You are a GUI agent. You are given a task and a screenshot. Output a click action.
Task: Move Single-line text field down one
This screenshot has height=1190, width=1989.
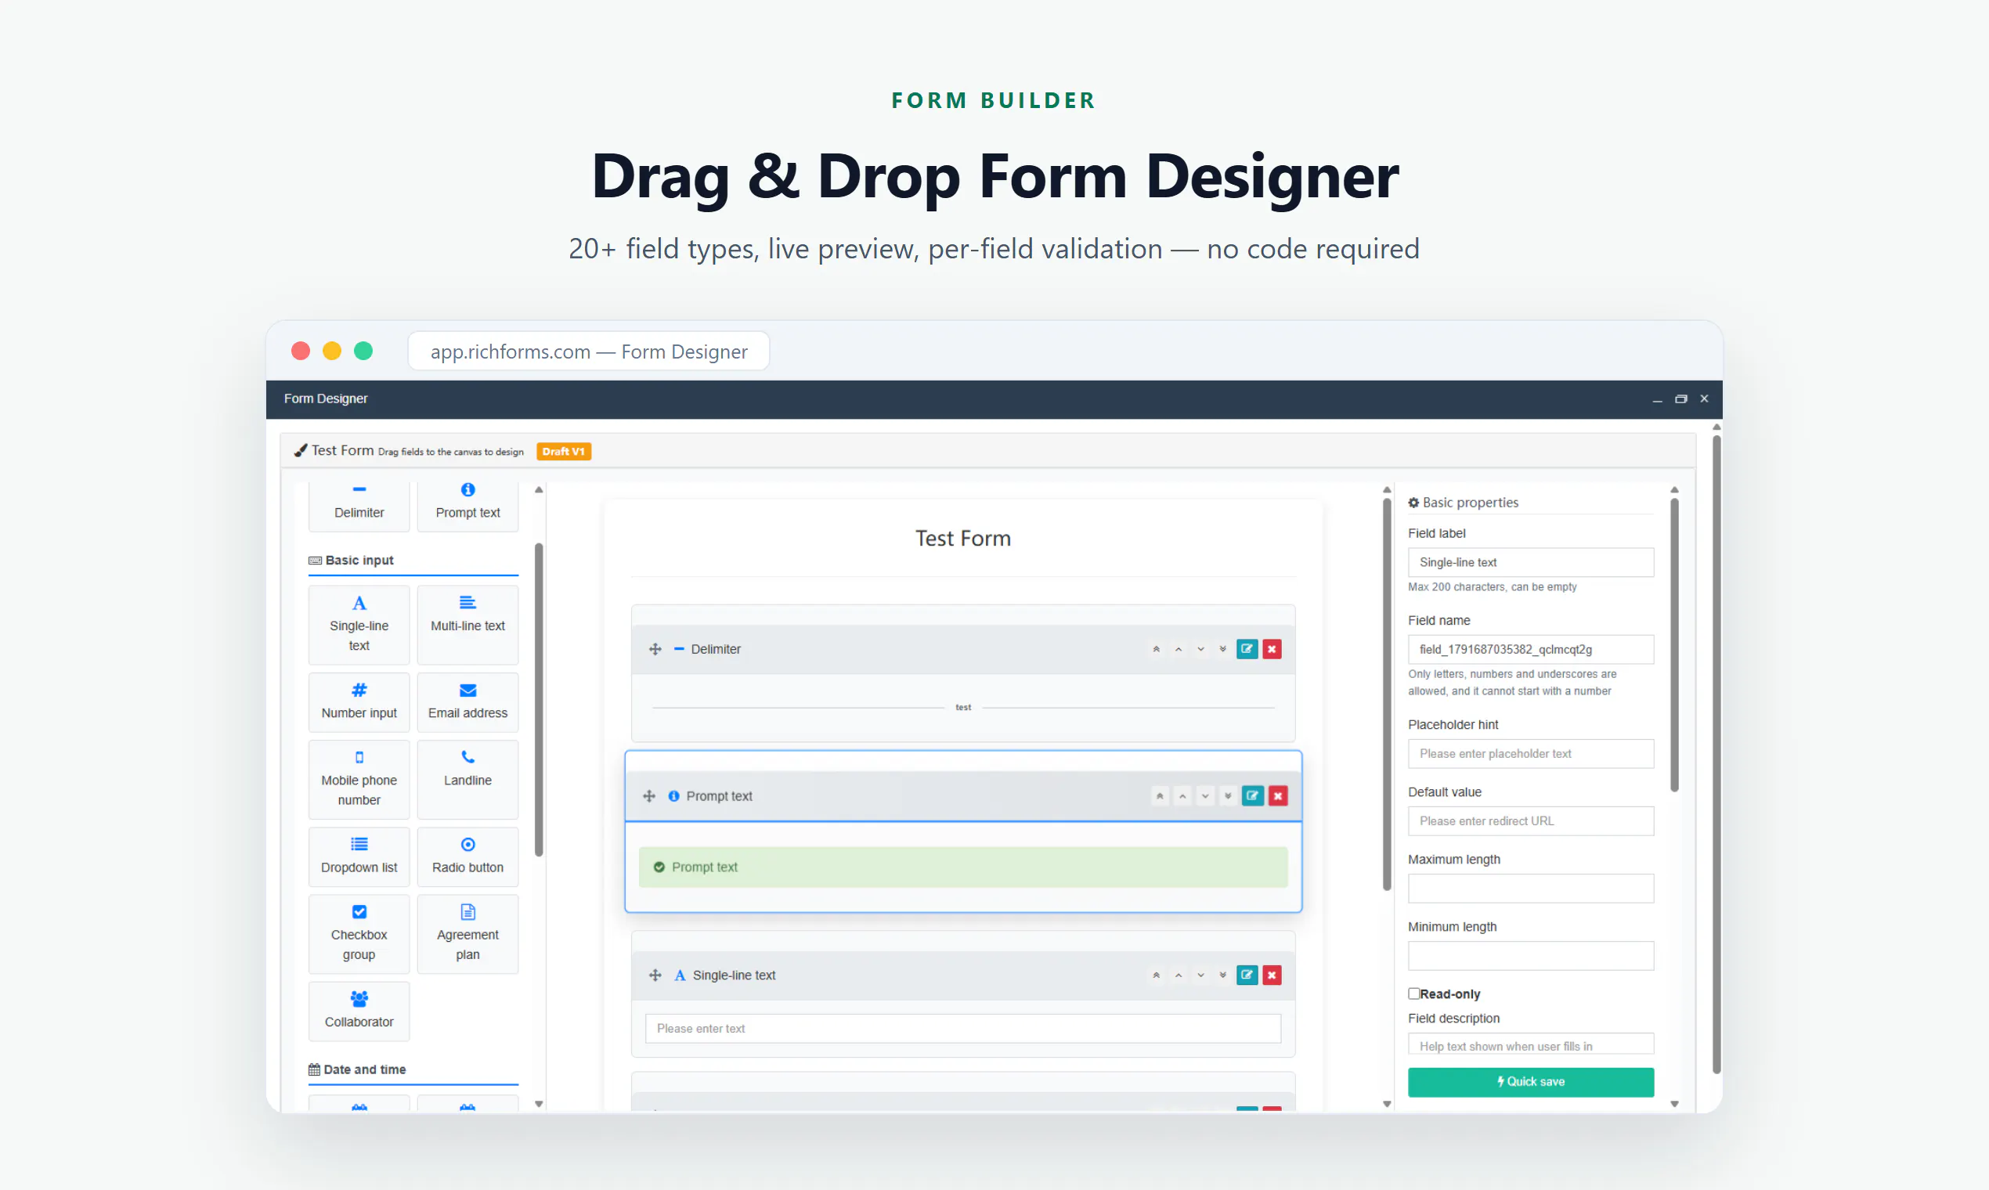tap(1200, 975)
